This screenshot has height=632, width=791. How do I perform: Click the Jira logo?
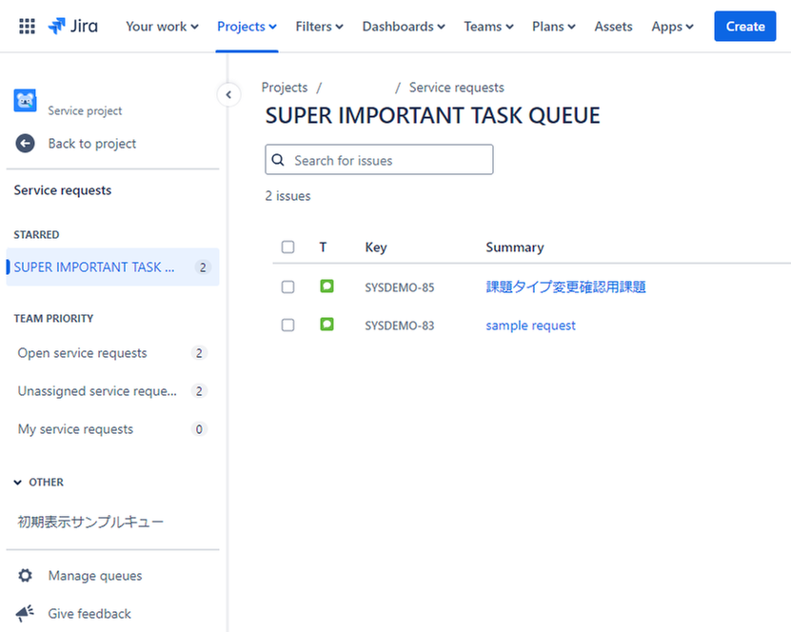point(72,27)
